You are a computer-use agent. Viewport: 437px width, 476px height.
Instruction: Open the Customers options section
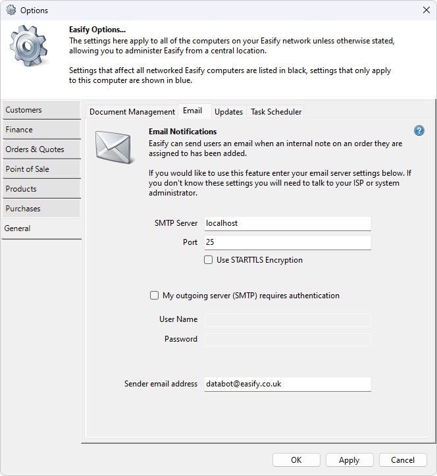click(41, 110)
